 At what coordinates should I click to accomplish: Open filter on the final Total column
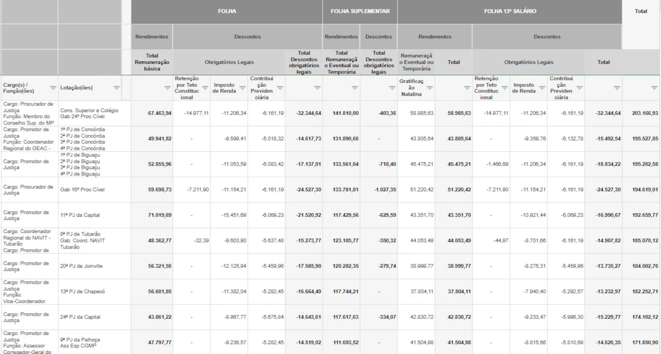[x=654, y=88]
